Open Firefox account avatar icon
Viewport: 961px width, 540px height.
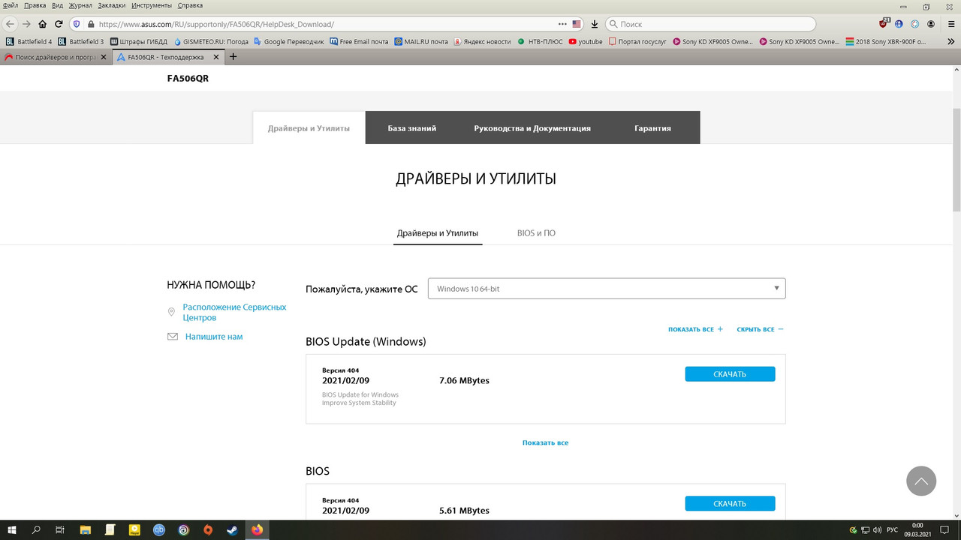coord(931,24)
